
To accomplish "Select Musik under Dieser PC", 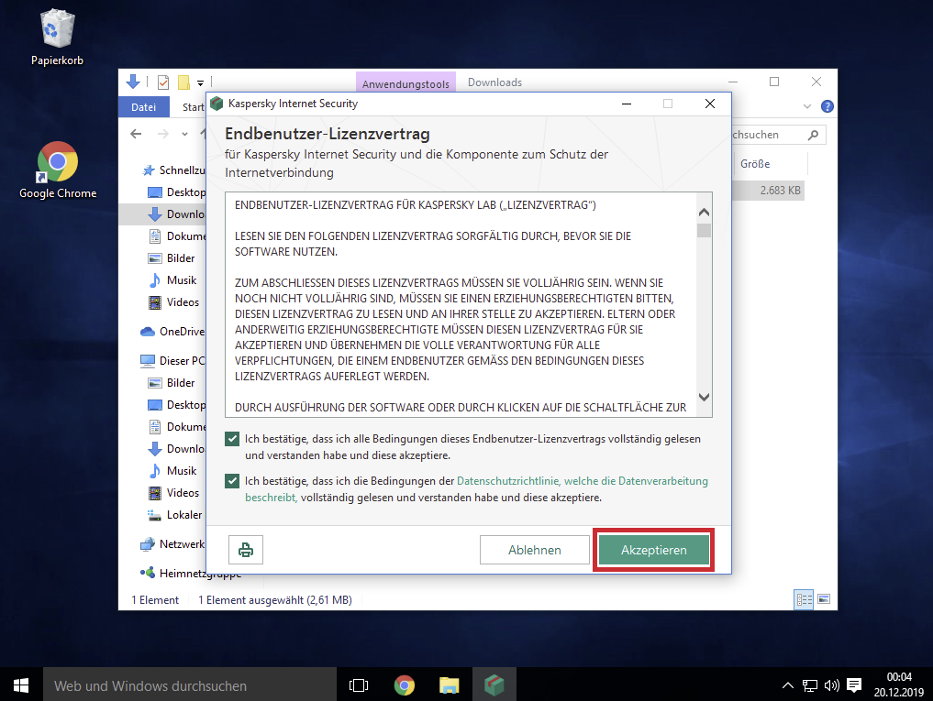I will (x=172, y=471).
